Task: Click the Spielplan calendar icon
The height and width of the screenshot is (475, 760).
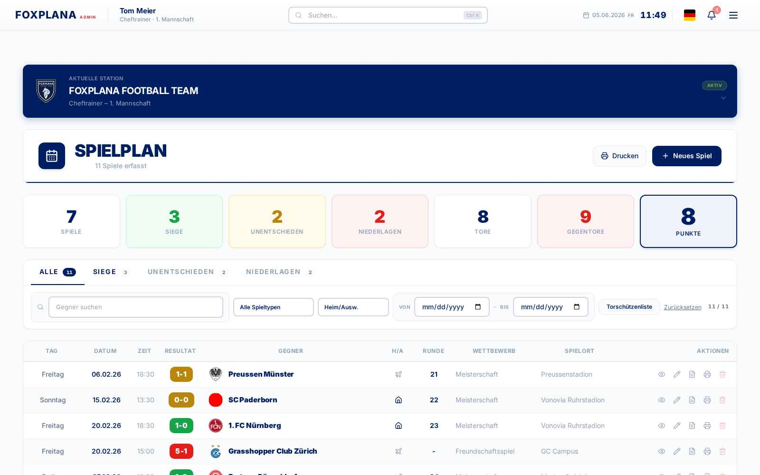Action: coord(52,156)
